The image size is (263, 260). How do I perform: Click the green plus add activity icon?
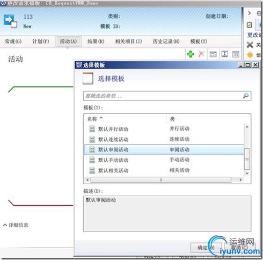(191, 54)
